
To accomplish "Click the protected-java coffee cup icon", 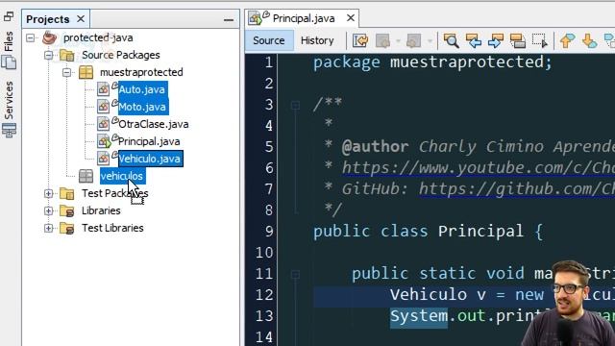I will pos(49,37).
